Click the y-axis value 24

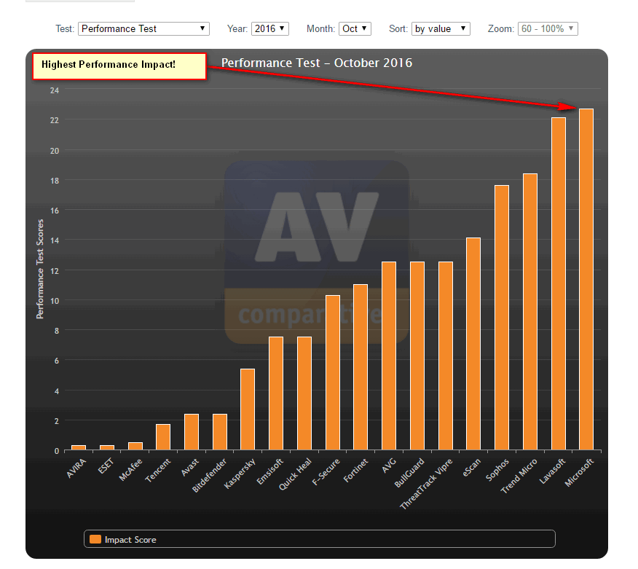click(55, 90)
